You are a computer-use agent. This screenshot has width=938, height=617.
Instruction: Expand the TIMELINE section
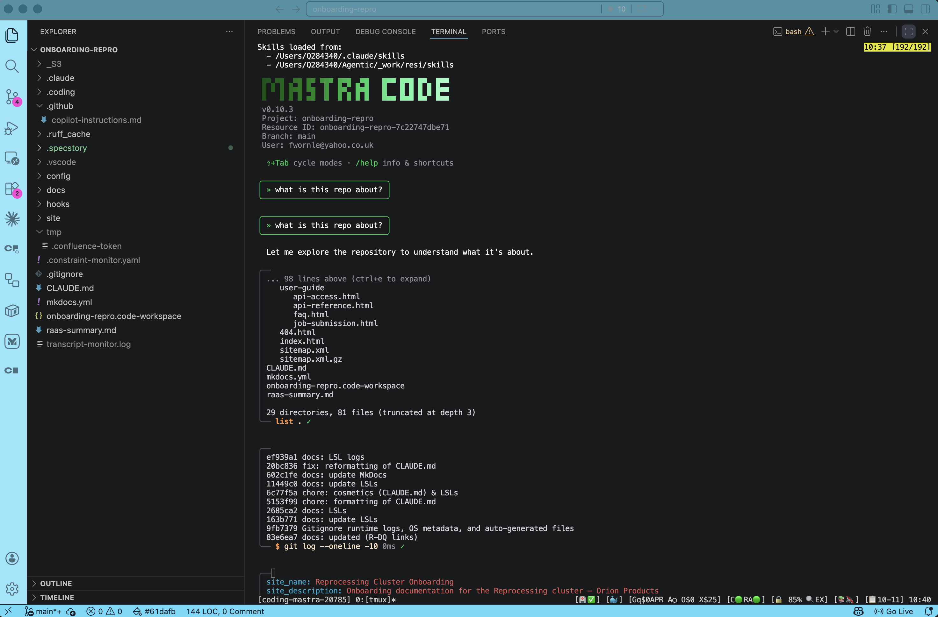136,597
